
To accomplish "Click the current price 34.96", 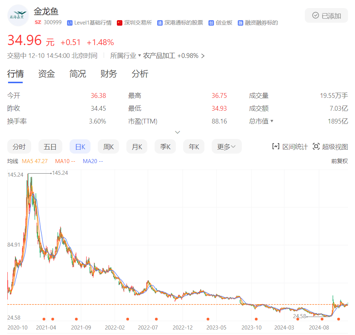I will [25, 40].
